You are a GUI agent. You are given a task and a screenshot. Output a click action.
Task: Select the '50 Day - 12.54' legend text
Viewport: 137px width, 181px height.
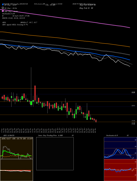click(x=10, y=8)
